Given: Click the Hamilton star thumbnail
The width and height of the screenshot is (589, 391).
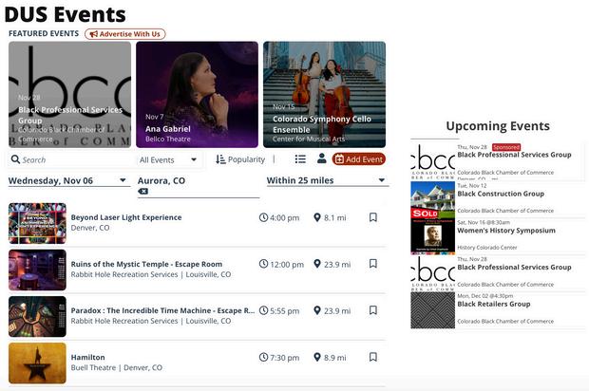Looking at the screenshot, I should [37, 363].
